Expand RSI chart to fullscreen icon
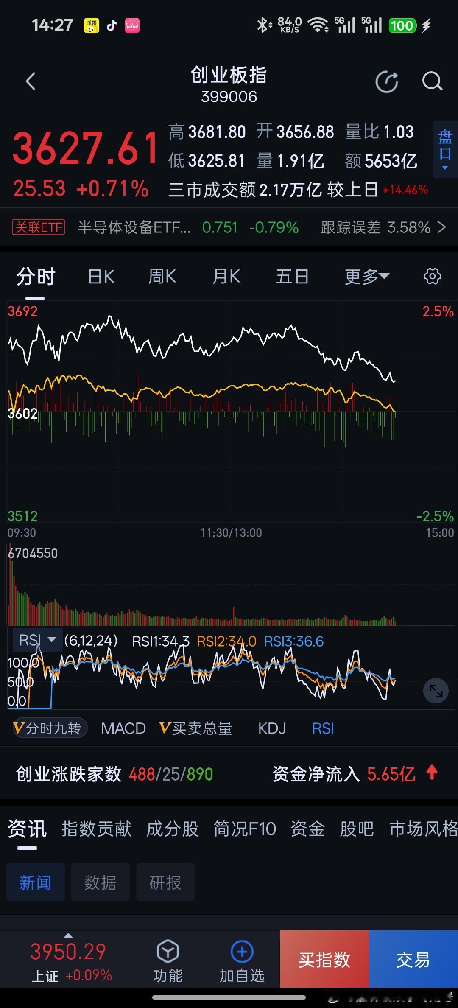The width and height of the screenshot is (458, 1008). pyautogui.click(x=436, y=691)
